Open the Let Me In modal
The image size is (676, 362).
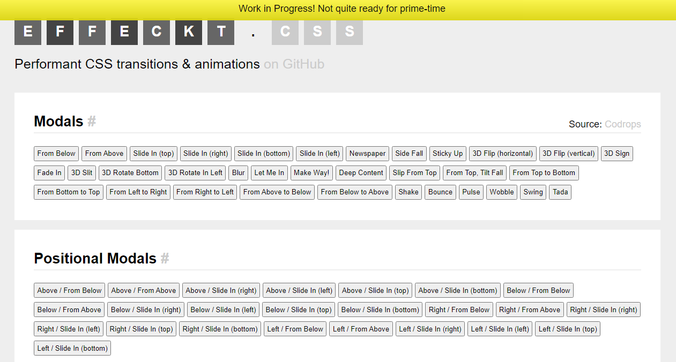click(x=269, y=172)
